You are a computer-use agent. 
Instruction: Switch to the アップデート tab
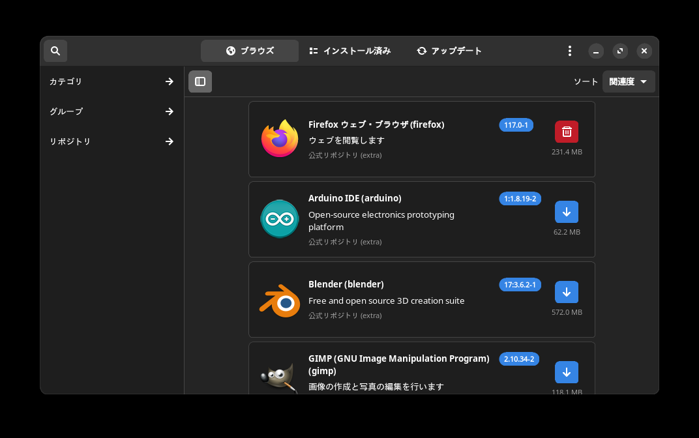coord(449,51)
